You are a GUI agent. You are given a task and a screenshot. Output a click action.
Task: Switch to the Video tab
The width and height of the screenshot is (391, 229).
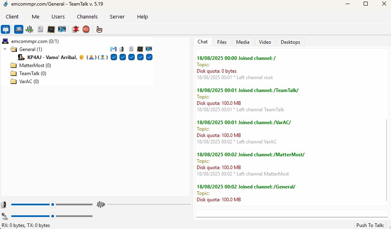click(265, 42)
